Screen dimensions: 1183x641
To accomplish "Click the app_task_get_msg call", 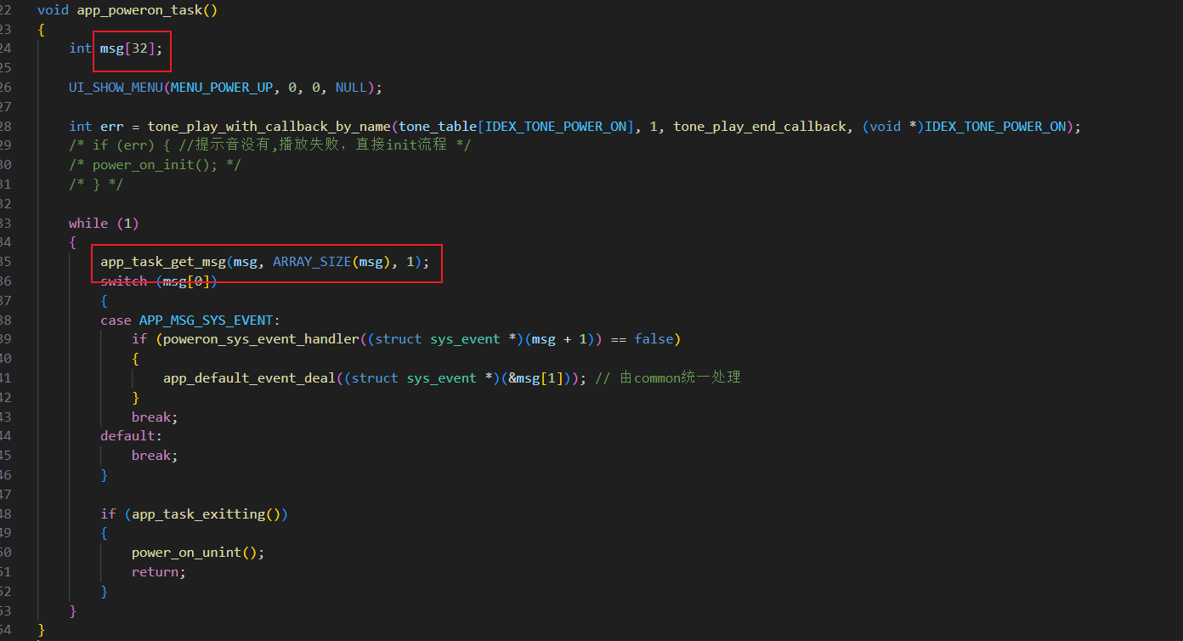I will (x=163, y=263).
